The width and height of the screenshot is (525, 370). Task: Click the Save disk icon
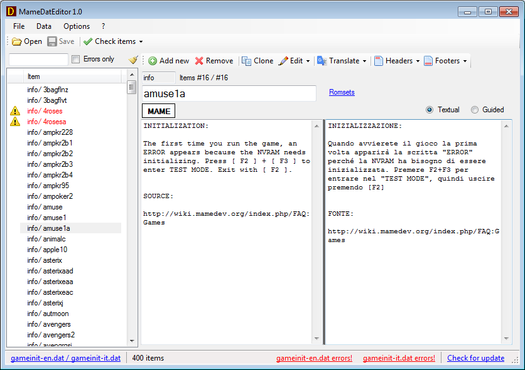pos(53,41)
